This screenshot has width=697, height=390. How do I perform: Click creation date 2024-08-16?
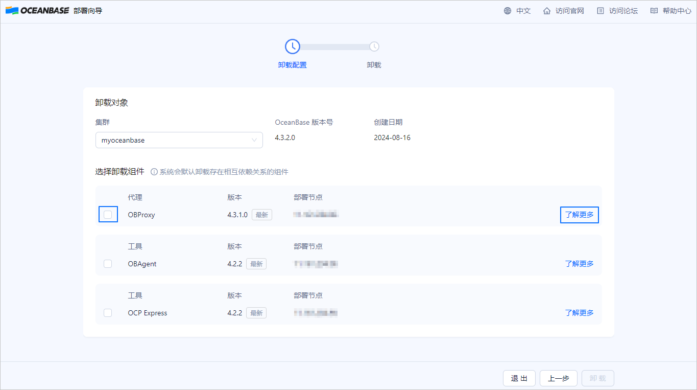tap(392, 137)
